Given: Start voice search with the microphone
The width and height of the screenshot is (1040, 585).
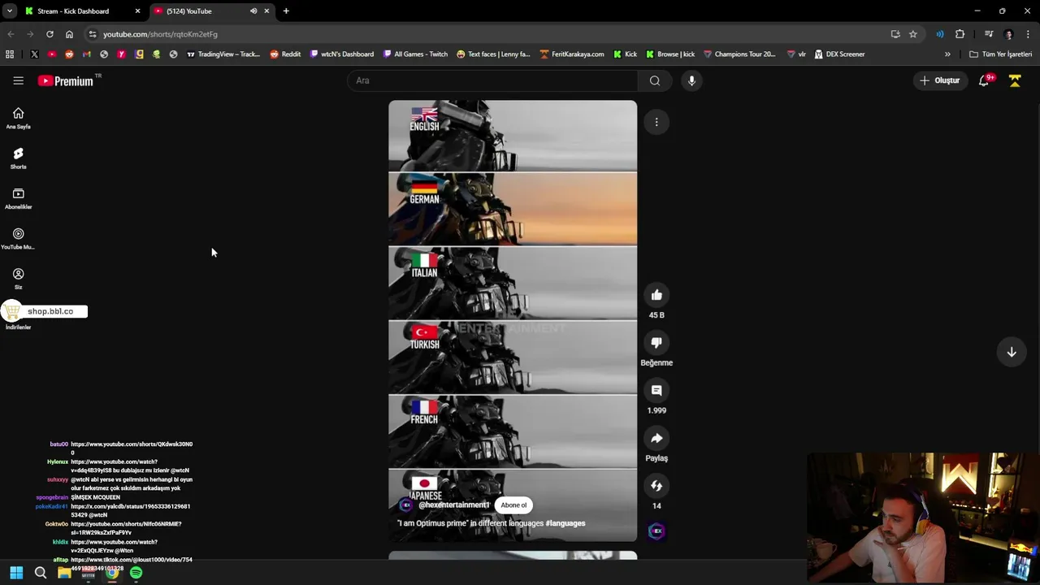Looking at the screenshot, I should (691, 80).
